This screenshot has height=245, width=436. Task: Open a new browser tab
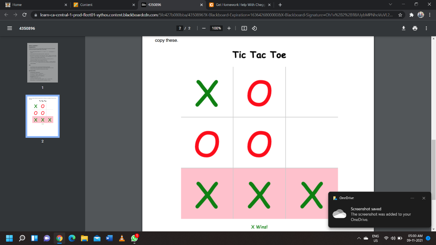point(280,5)
